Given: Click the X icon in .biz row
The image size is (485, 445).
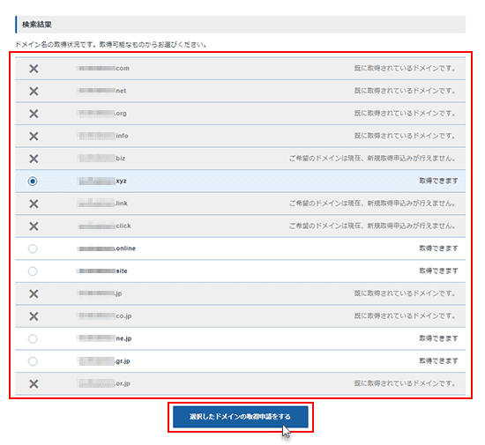Looking at the screenshot, I should [34, 159].
